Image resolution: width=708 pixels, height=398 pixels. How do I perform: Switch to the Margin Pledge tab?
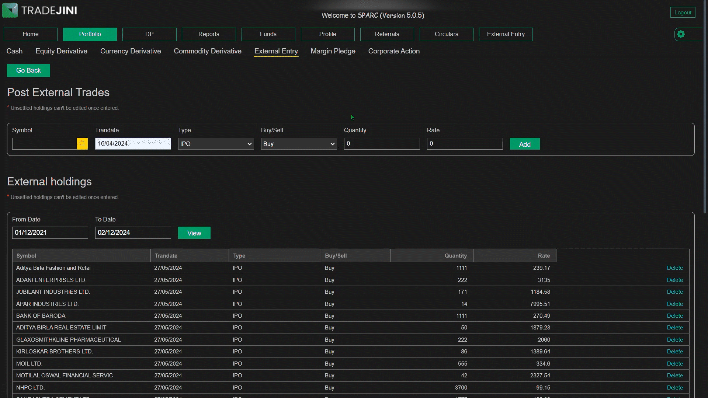tap(333, 51)
